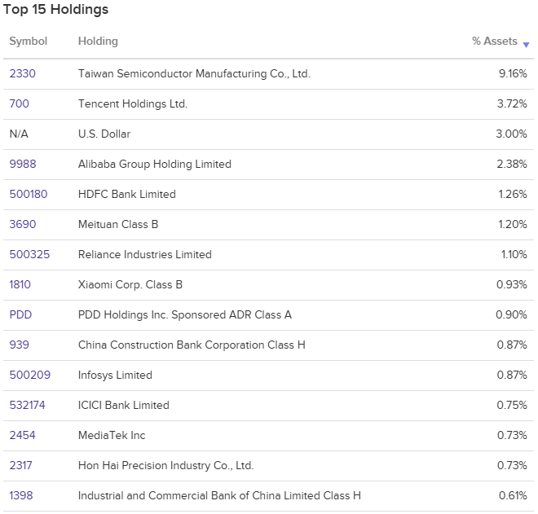The height and width of the screenshot is (514, 538).
Task: Open symbol link 2454
Action: click(22, 436)
